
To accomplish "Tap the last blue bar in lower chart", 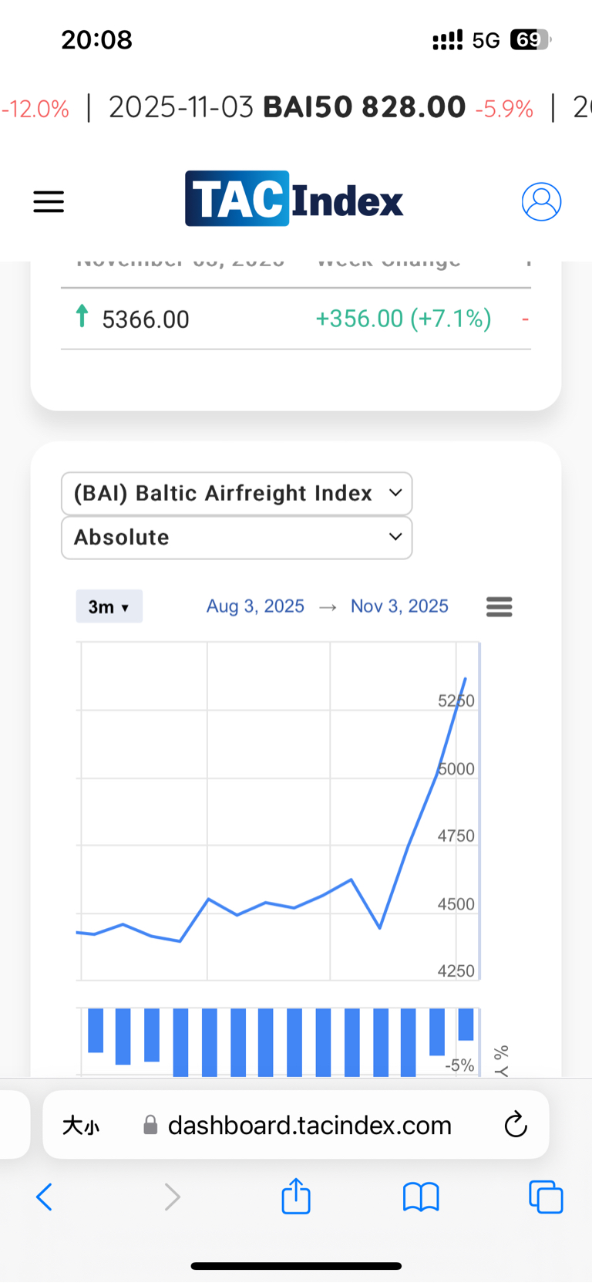I will [x=466, y=1025].
